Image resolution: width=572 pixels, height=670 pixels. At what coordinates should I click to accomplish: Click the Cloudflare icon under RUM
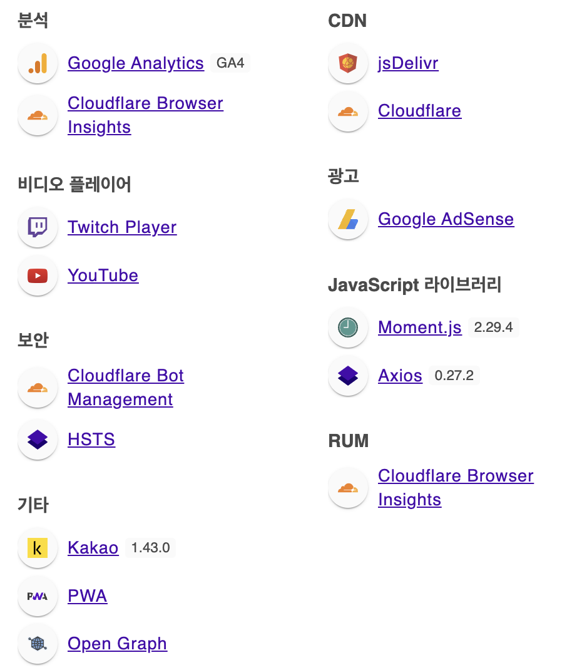[348, 488]
